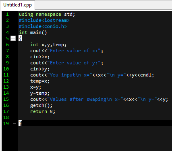
Task: Click the 'y=temp;' statement
Action: pos(40,93)
